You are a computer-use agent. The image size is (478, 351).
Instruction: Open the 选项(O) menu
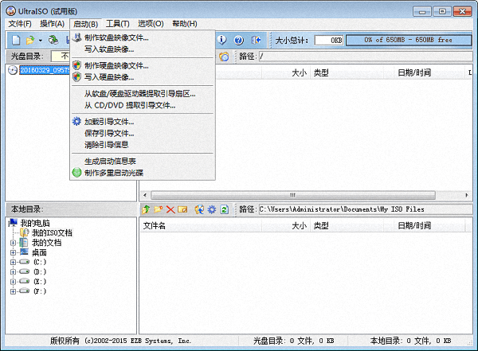151,24
